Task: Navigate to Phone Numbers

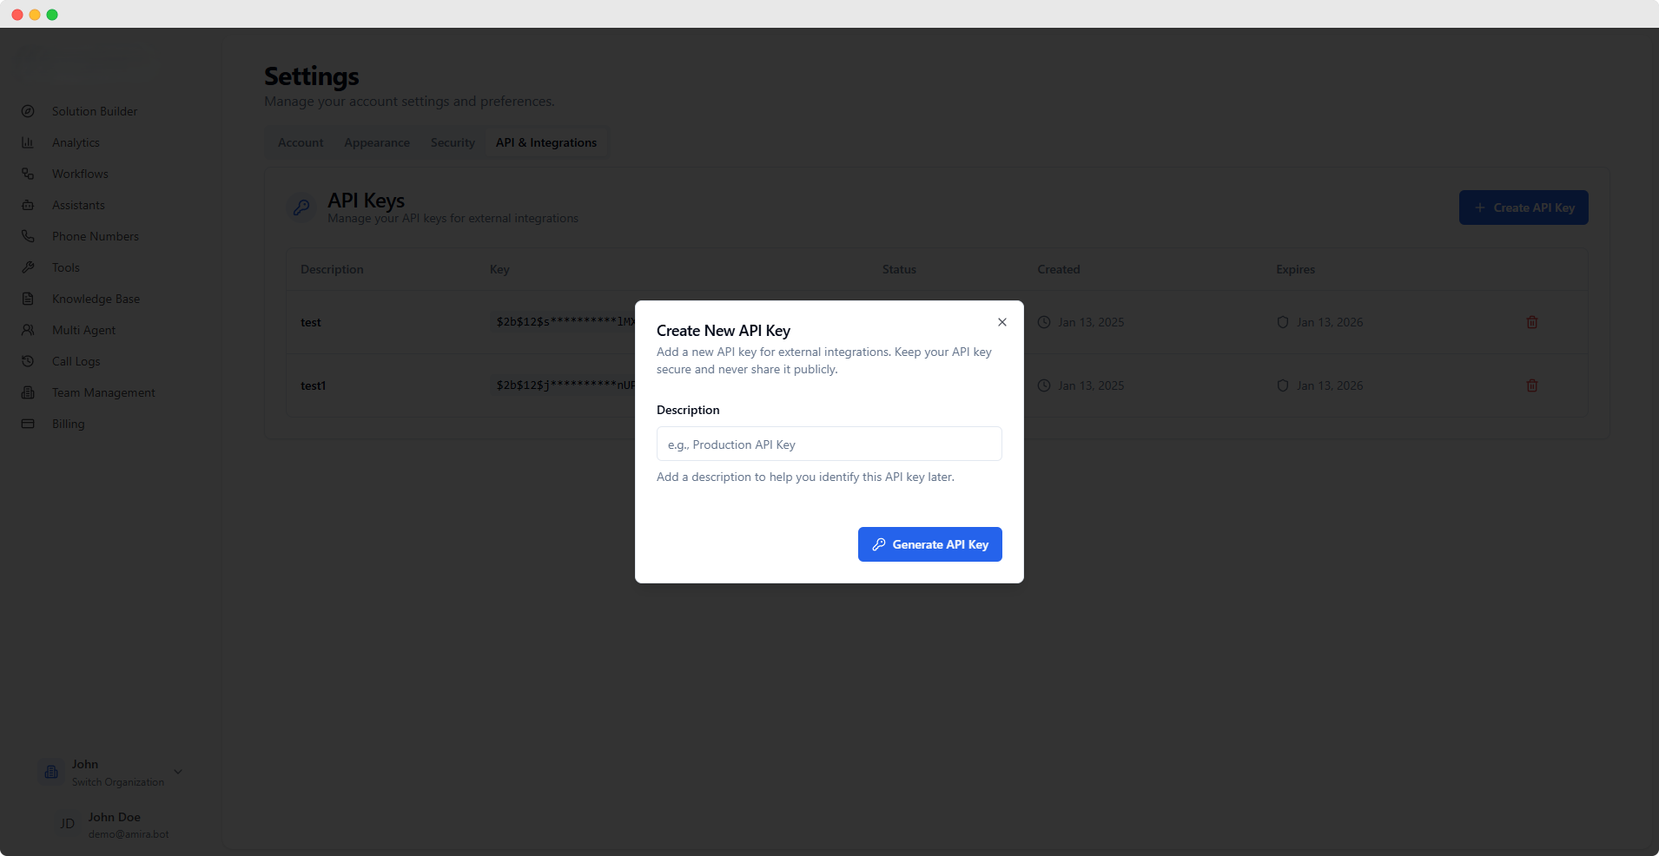Action: click(x=95, y=235)
